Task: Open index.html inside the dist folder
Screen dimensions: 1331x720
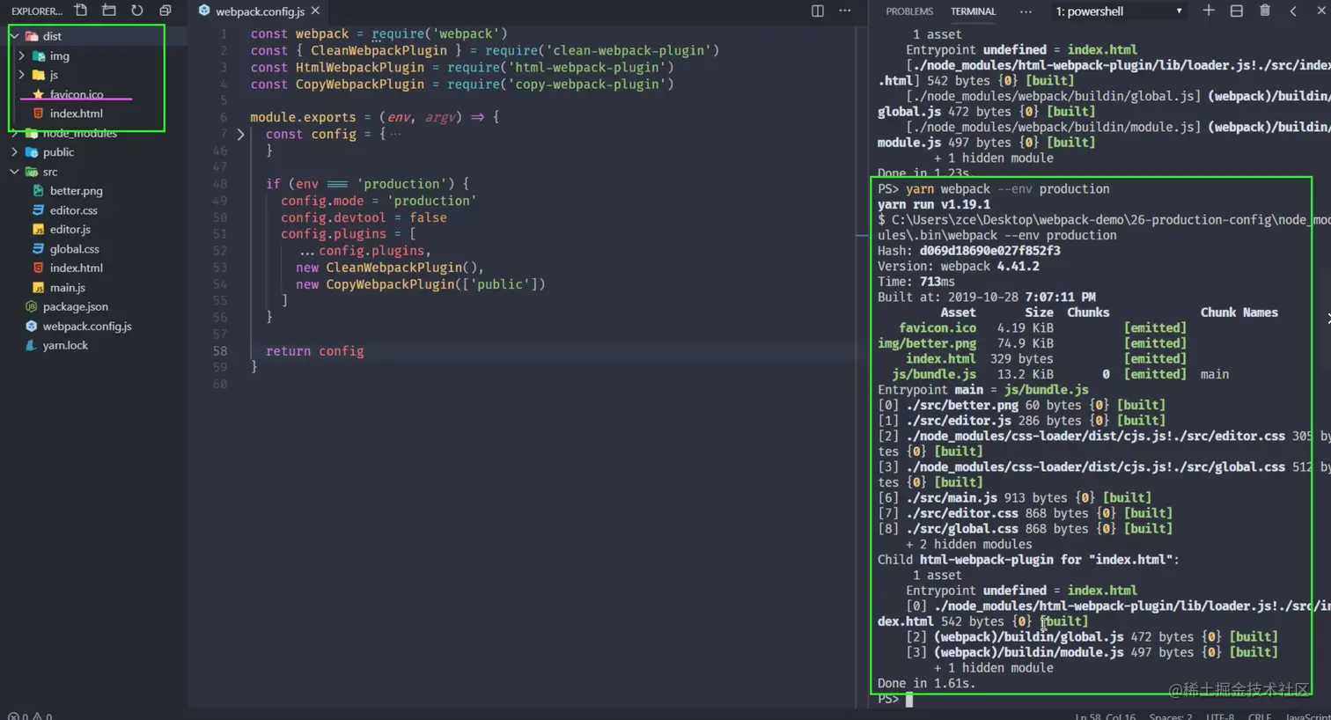Action: [x=76, y=114]
